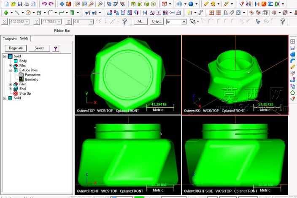This screenshot has height=198, width=297.
Task: Click the light bulb icon
Action: point(189,13)
